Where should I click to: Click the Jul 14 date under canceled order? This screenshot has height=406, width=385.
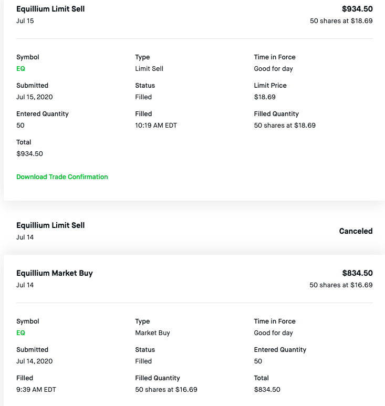pos(25,237)
